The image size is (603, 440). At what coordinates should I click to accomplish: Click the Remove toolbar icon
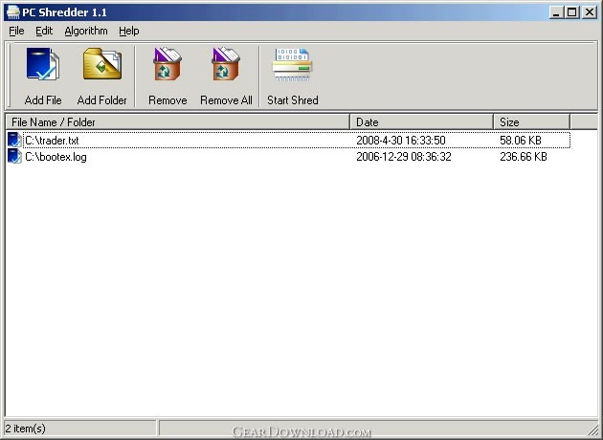tap(167, 64)
